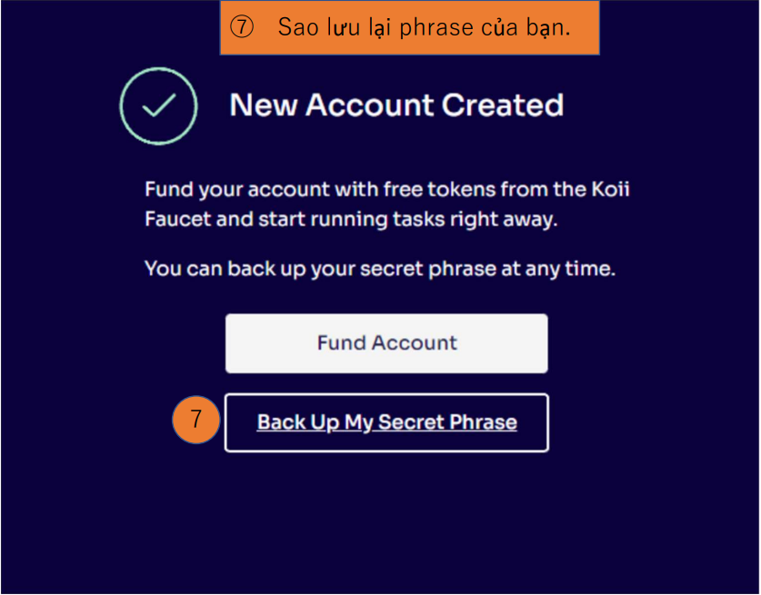Click the word "Account" in the heading
The width and height of the screenshot is (761, 595).
tap(370, 105)
